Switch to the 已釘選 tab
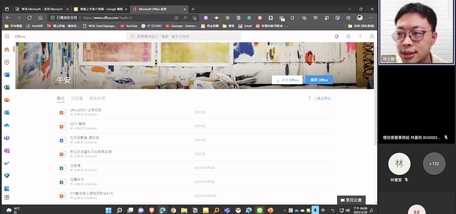456x214 pixels. (77, 98)
